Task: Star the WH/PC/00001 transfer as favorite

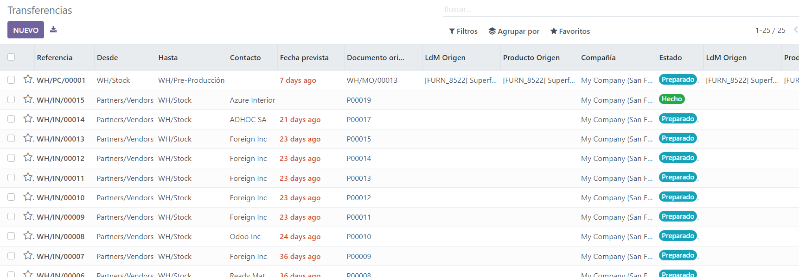Action: pyautogui.click(x=28, y=80)
